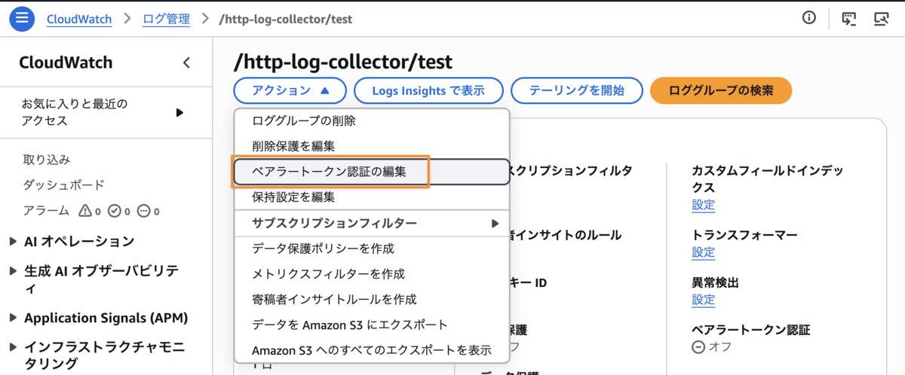Collapse the アクション dropdown button
This screenshot has height=375, width=905.
coord(290,90)
